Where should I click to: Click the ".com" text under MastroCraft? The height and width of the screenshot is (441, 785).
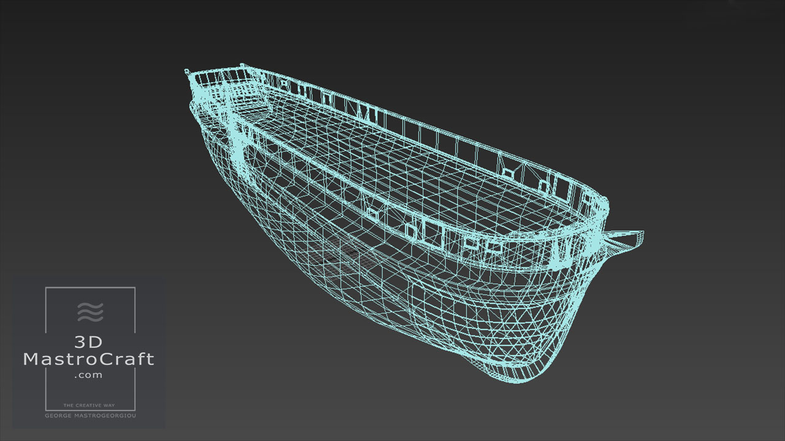(89, 375)
